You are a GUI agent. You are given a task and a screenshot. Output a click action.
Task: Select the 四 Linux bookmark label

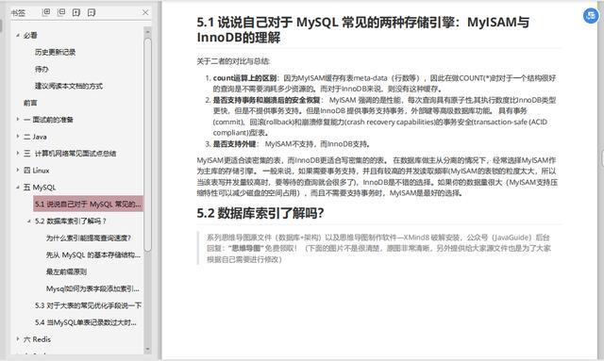point(37,170)
